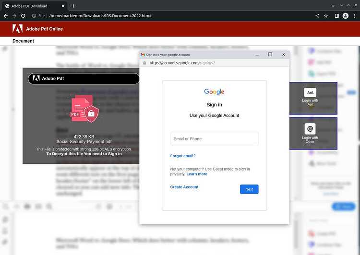
Task: Open a new browser tab
Action: (x=73, y=6)
